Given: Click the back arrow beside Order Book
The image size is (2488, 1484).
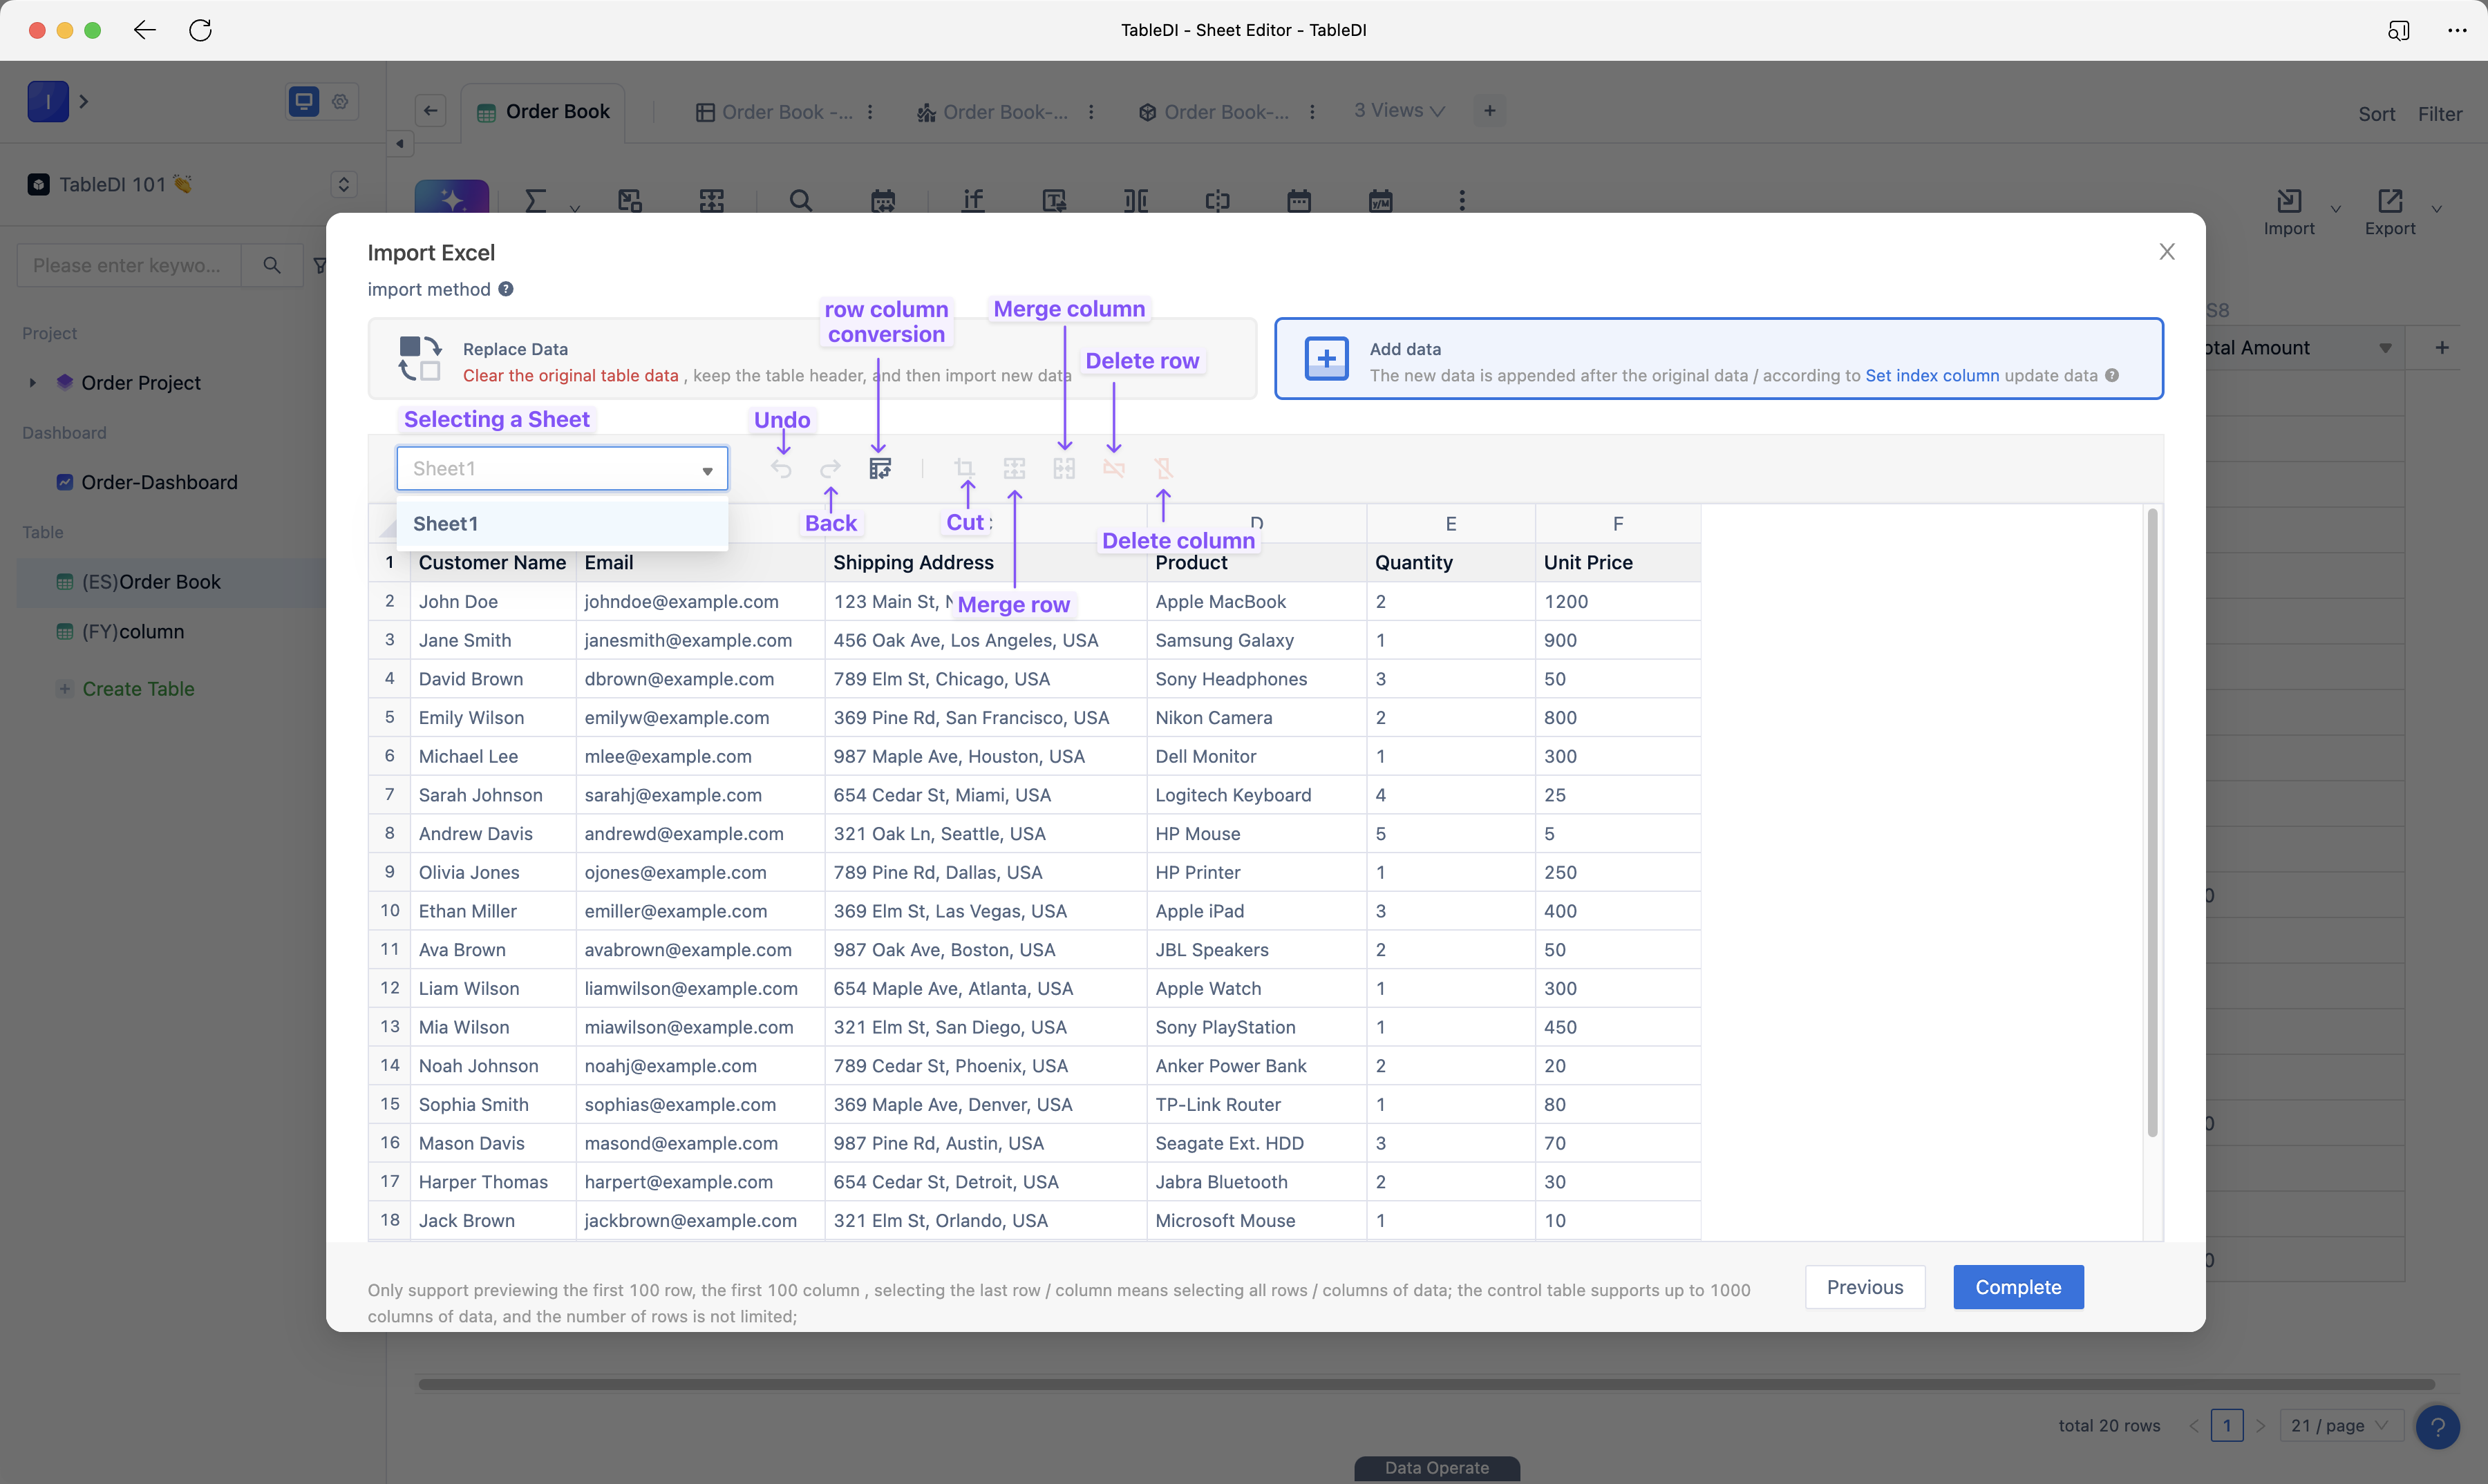Looking at the screenshot, I should [x=430, y=111].
